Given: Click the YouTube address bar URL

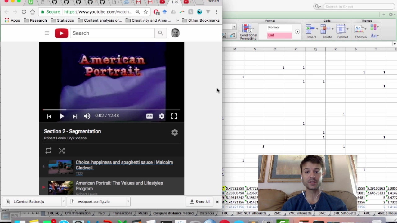Looking at the screenshot, I should tap(98, 12).
